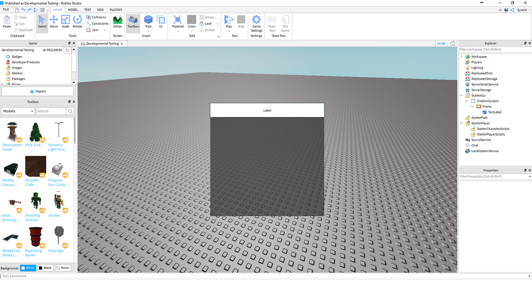
Task: Open the Models category dropdown
Action: (x=18, y=111)
